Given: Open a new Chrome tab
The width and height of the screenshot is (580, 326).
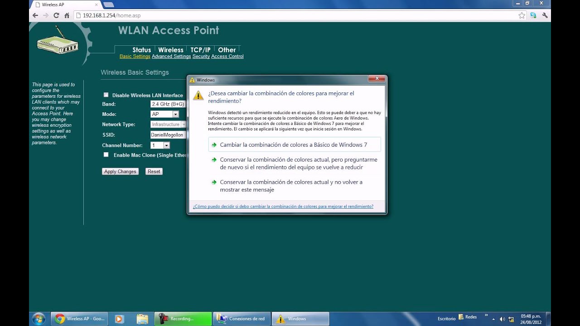Looking at the screenshot, I should [109, 5].
